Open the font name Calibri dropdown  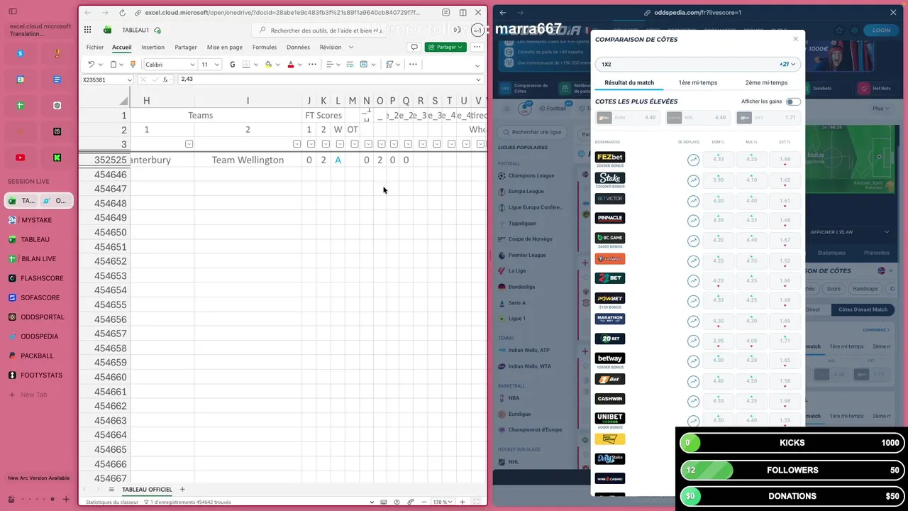[x=192, y=65]
